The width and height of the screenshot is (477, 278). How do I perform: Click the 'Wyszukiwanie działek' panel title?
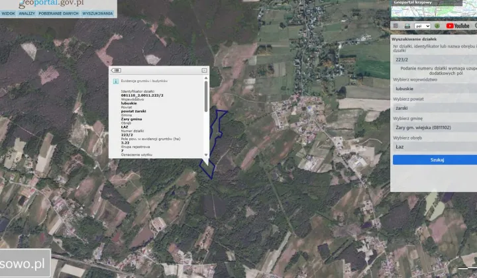(x=414, y=39)
